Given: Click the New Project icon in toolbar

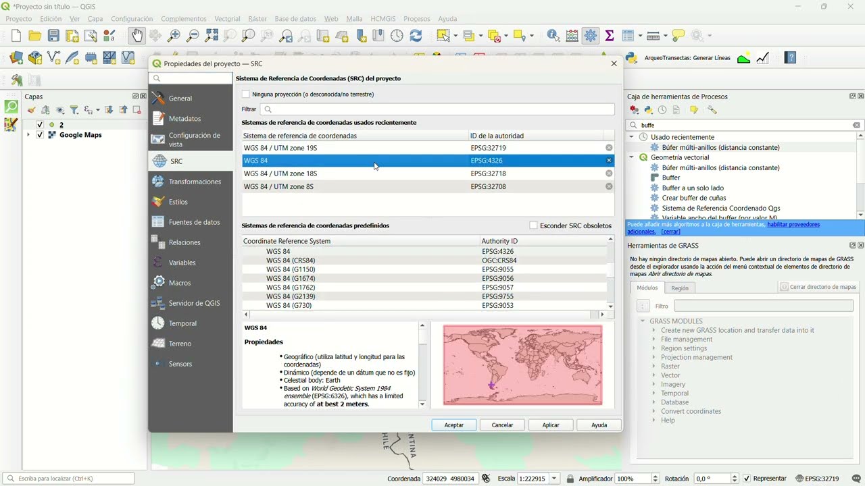Looking at the screenshot, I should (x=16, y=36).
